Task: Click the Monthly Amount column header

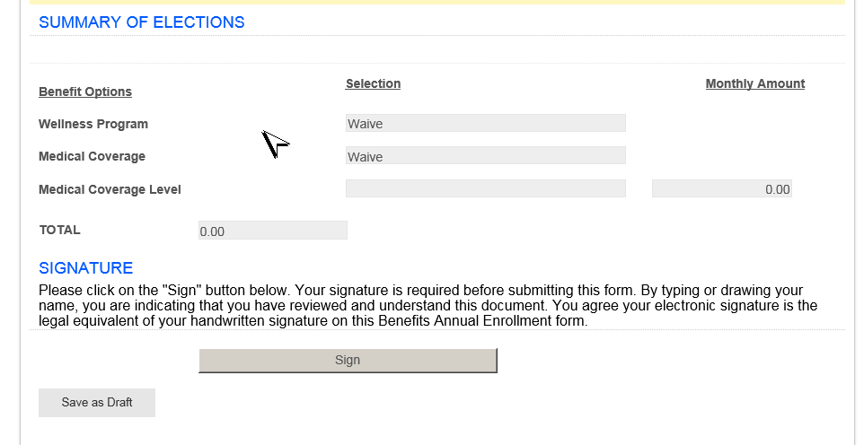Action: click(755, 83)
